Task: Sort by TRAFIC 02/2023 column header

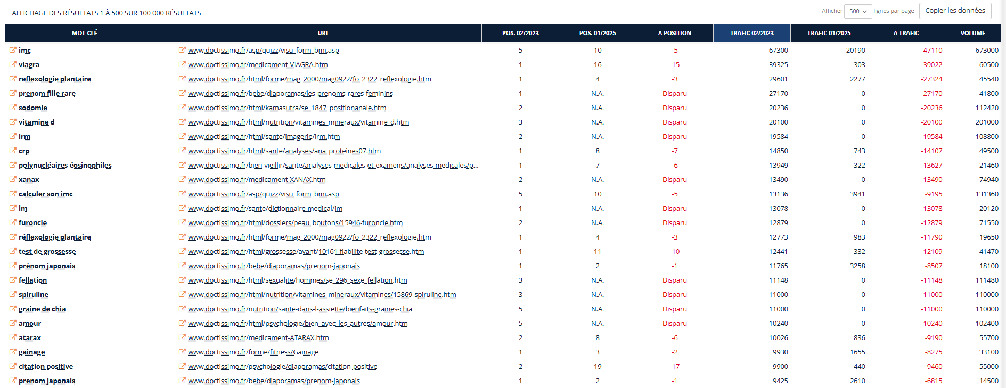Action: click(752, 33)
